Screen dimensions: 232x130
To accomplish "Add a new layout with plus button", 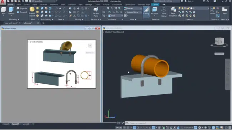I will click(33, 124).
